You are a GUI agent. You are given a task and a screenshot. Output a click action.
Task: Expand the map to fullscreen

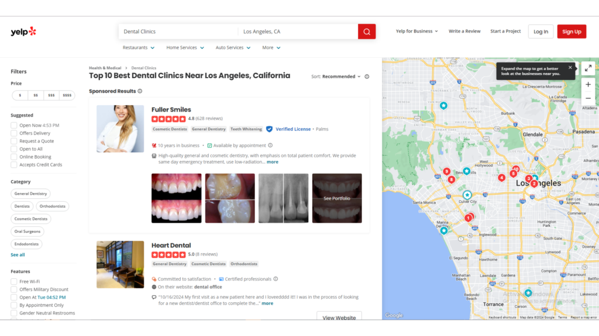click(588, 68)
